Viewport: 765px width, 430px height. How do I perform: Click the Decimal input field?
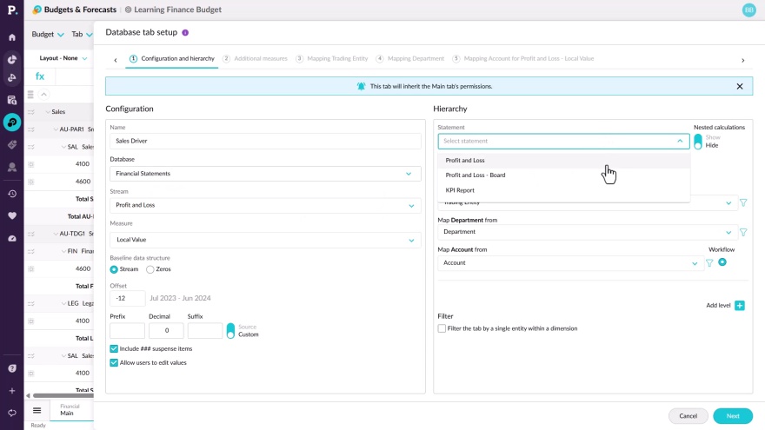point(166,331)
